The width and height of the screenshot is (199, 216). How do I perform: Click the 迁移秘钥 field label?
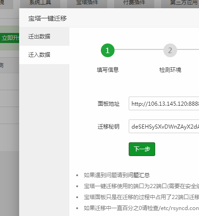point(109,127)
